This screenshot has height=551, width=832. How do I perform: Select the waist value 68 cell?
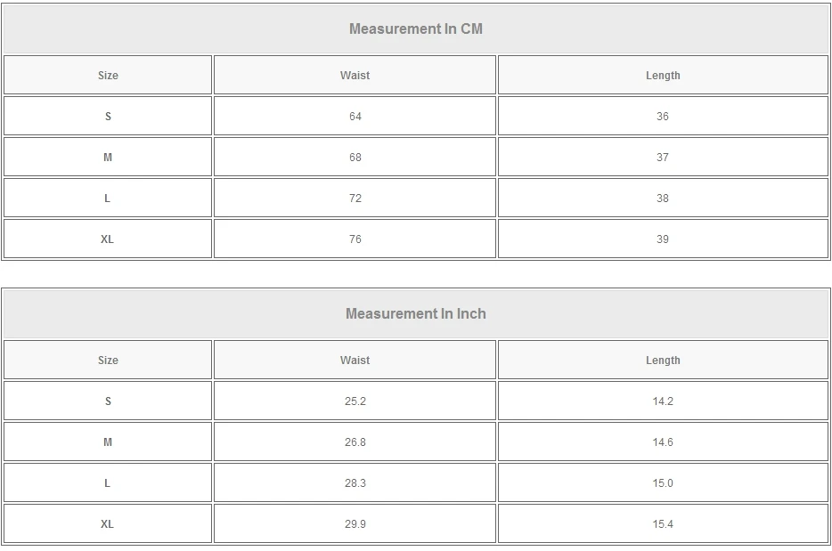(x=355, y=158)
